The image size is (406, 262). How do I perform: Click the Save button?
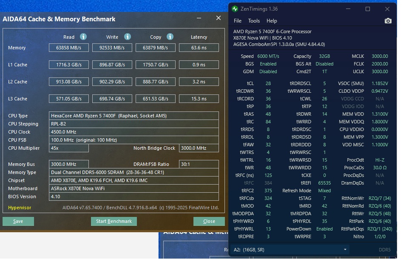click(18, 221)
